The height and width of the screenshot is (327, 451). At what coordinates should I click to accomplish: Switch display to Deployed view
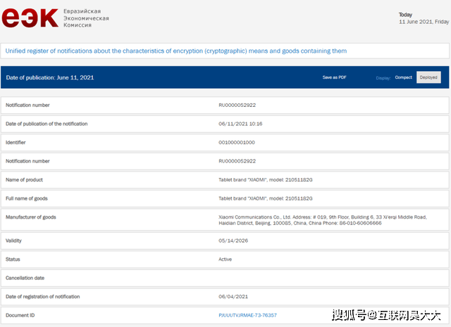click(x=428, y=77)
